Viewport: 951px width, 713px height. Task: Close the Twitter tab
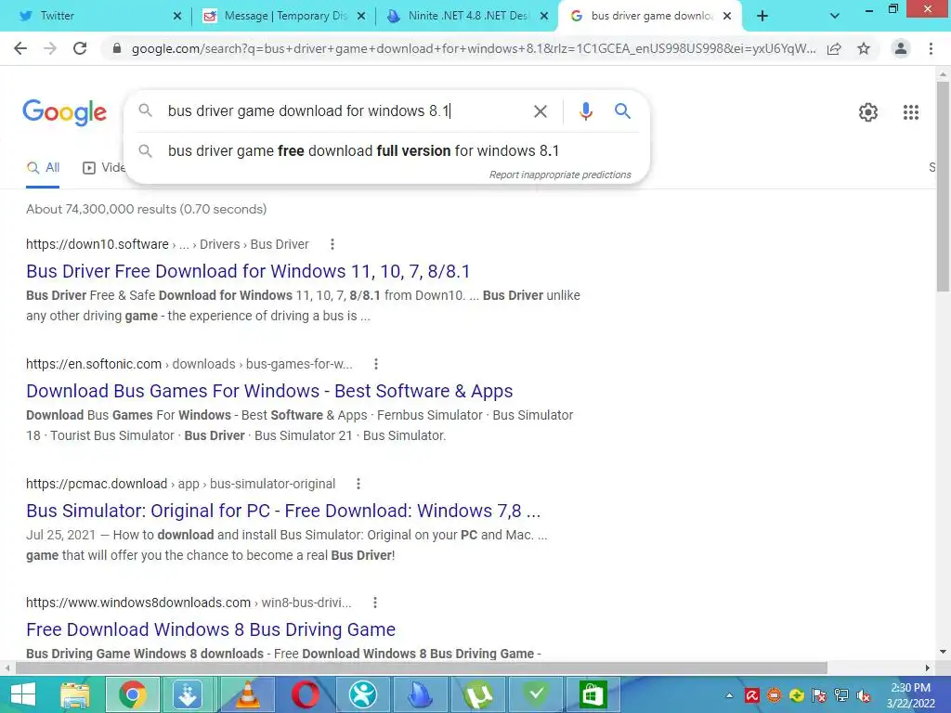click(177, 17)
